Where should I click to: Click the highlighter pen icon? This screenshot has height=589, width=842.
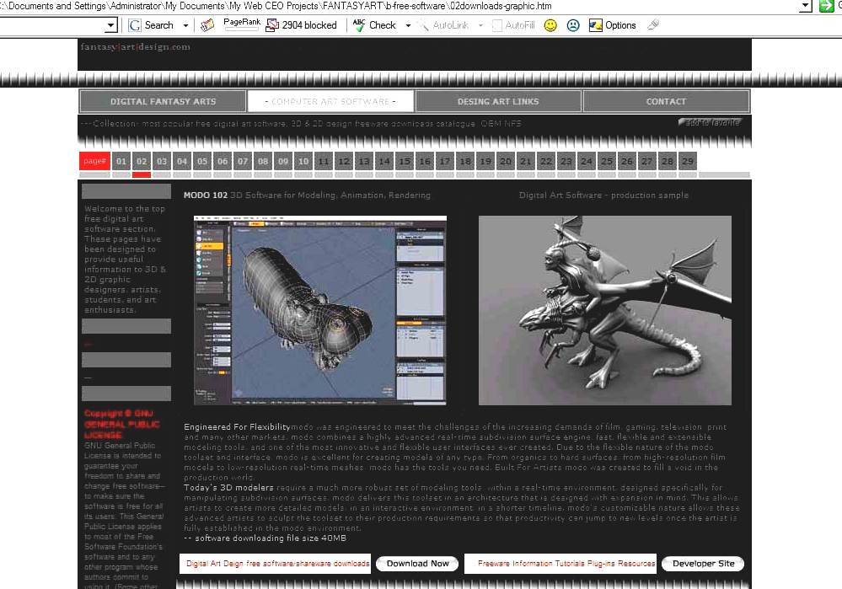click(653, 24)
